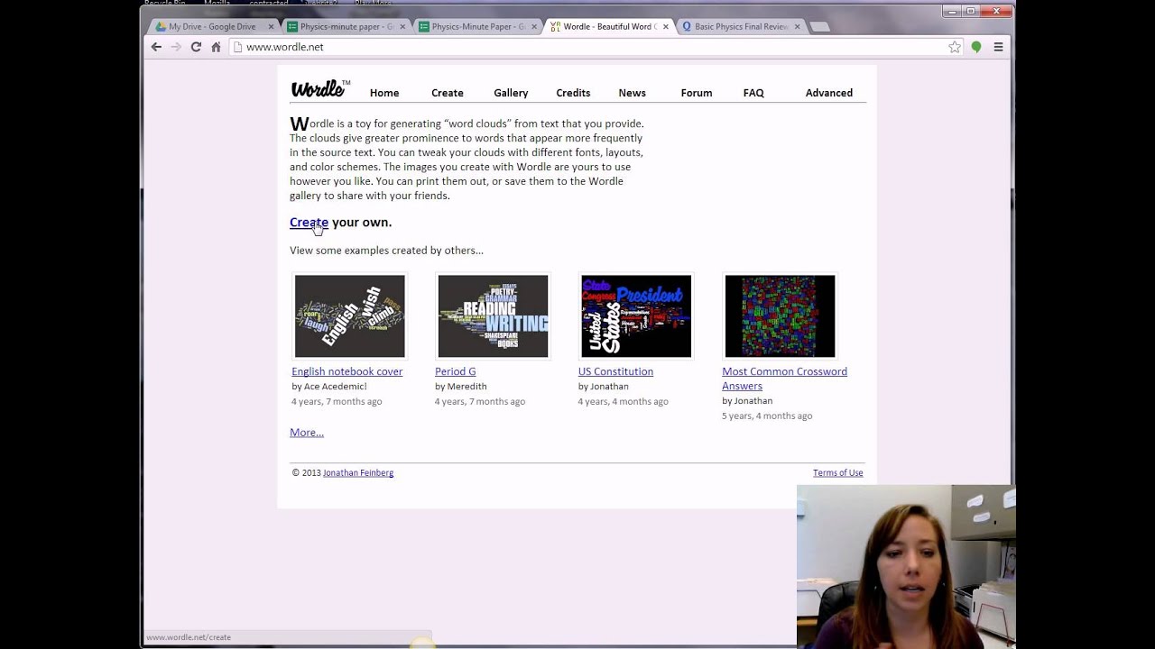Open the Credits page

pyautogui.click(x=573, y=93)
